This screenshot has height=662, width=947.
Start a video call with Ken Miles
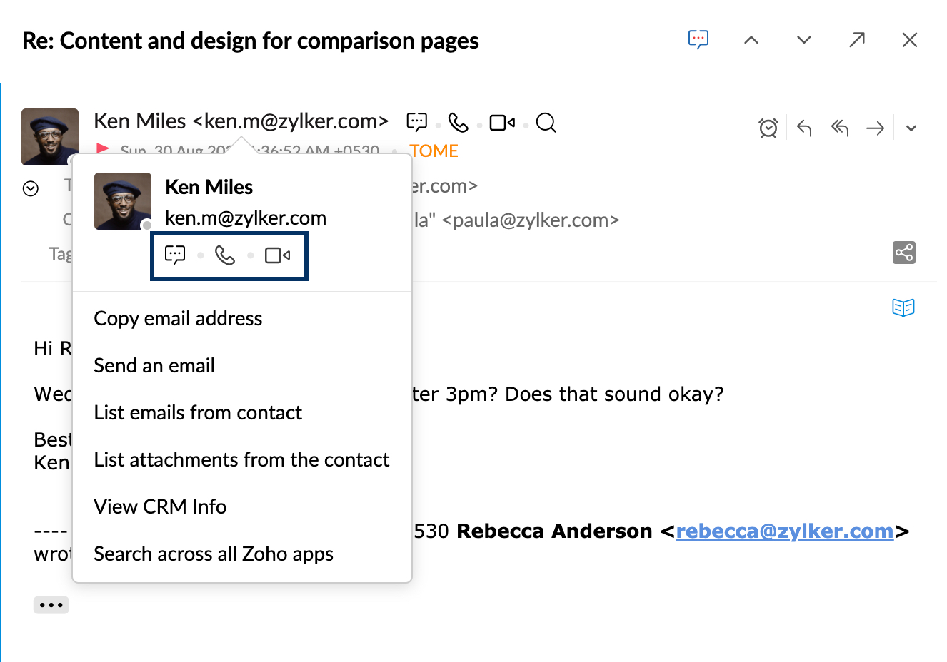click(x=278, y=255)
